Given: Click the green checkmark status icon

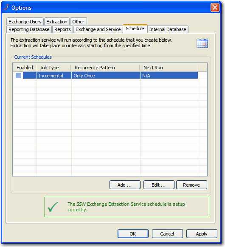Looking at the screenshot, I should 53,207.
